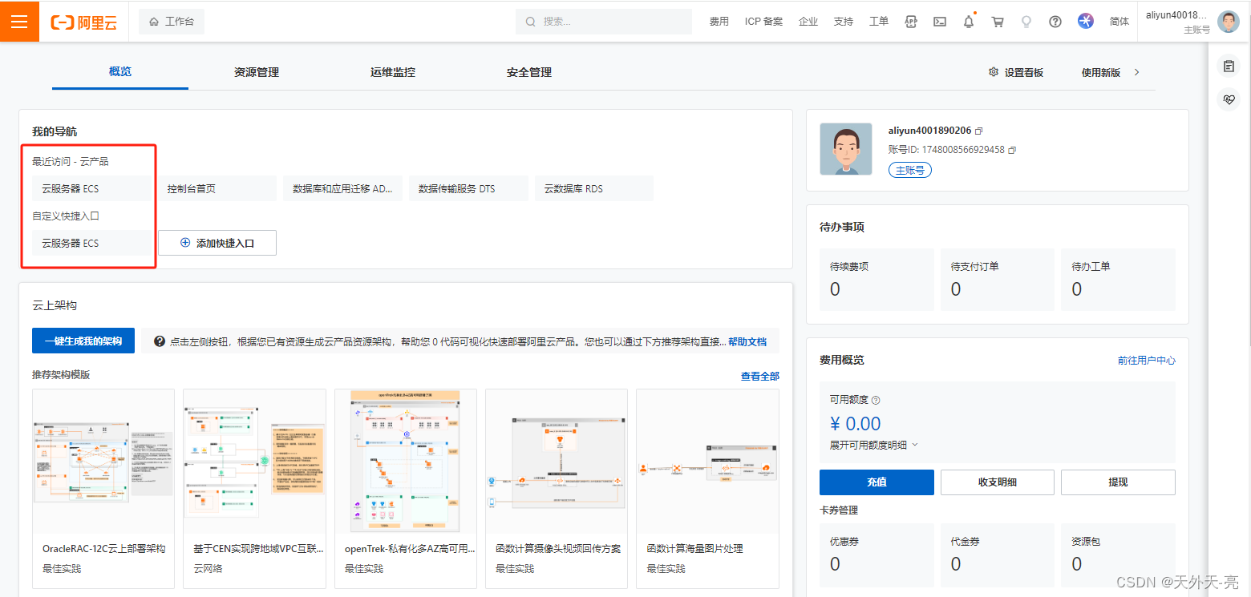Switch to the 资源管理 tab
This screenshot has width=1251, height=597.
[x=257, y=72]
